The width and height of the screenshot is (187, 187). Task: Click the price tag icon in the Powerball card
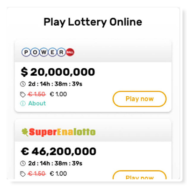(x=23, y=94)
